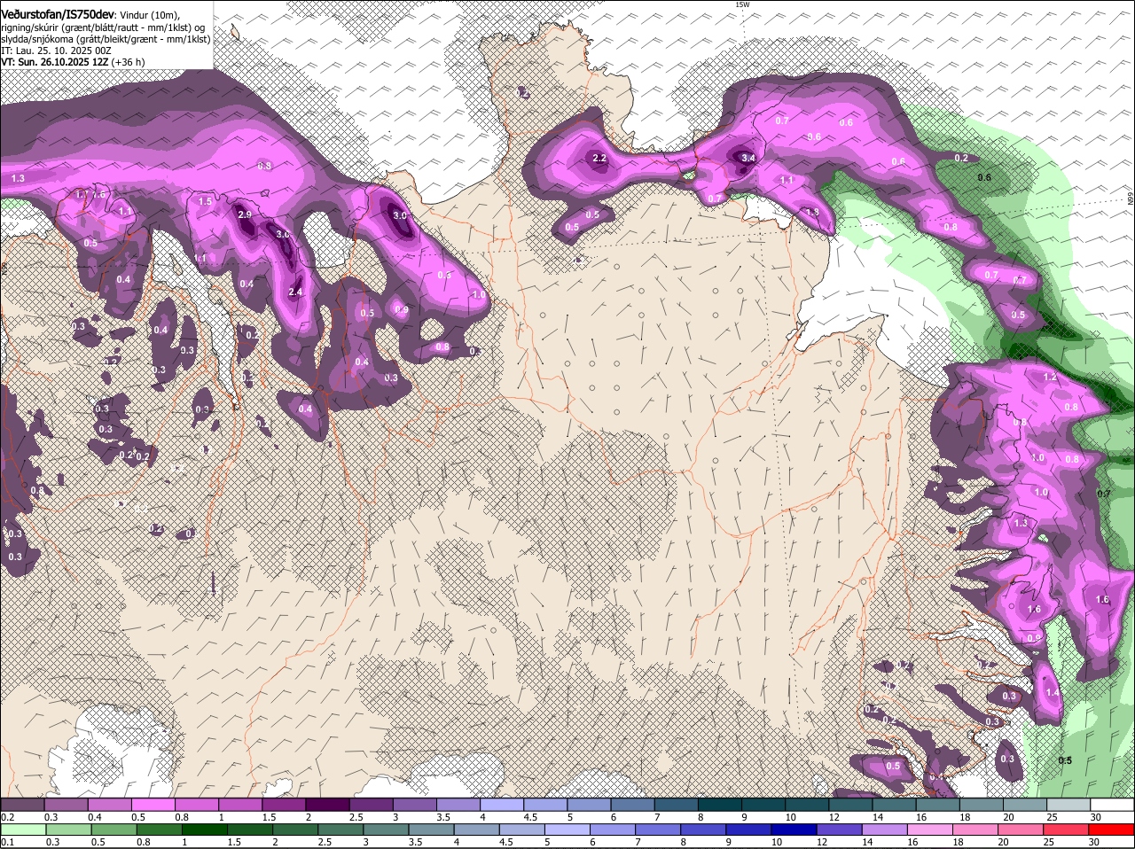Click the 2.9 precipitation value on the map

click(x=246, y=214)
